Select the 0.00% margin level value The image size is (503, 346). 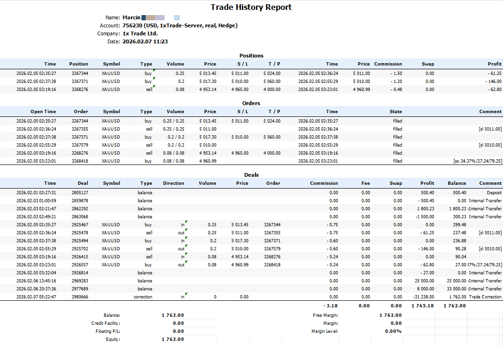(x=393, y=331)
